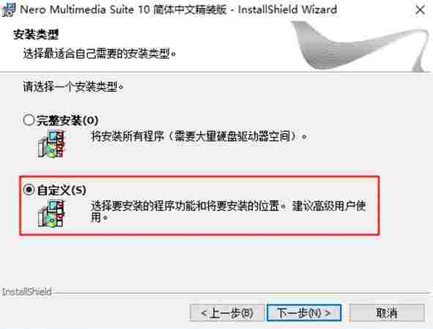433x329 pixels.
Task: Click the 请选择一个安装类型 instruction text
Action: coord(73,86)
